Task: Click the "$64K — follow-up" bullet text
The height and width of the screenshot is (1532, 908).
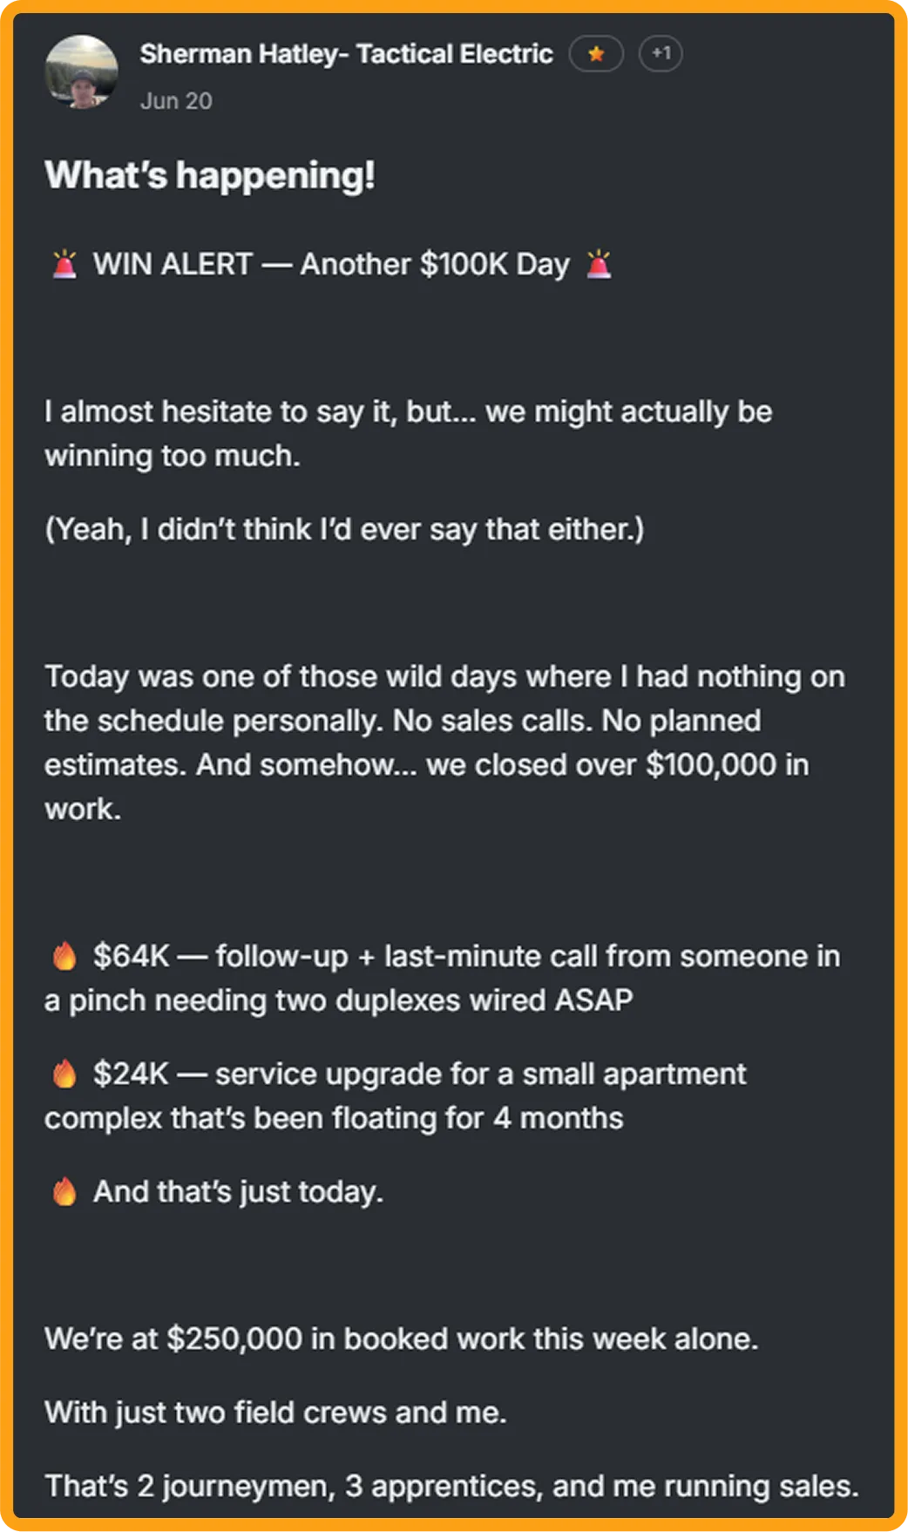Action: 443,978
